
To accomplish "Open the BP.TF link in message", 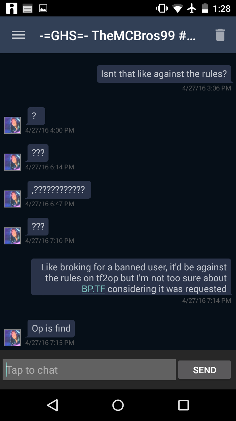I will click(93, 289).
